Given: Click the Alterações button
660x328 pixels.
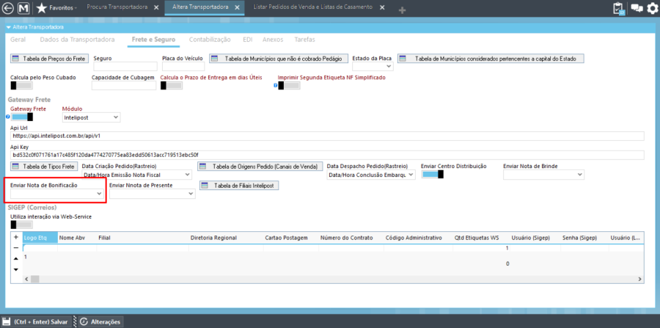Looking at the screenshot, I should 101,321.
